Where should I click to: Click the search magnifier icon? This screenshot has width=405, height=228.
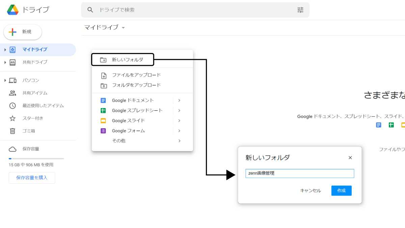pos(90,10)
